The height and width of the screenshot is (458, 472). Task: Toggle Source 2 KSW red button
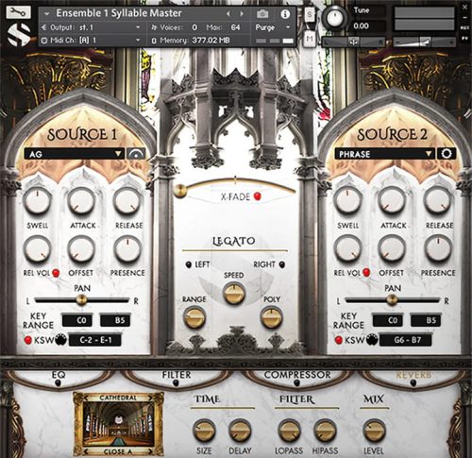[339, 340]
